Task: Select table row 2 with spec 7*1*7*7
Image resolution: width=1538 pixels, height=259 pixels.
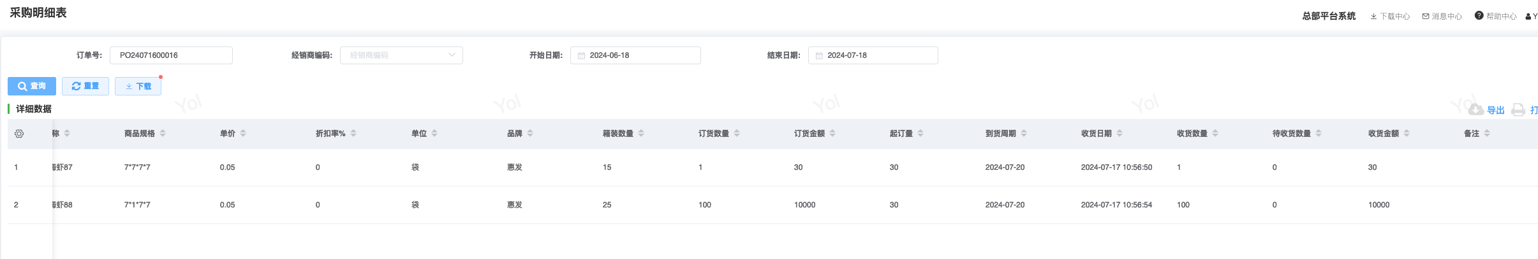Action: click(x=137, y=205)
